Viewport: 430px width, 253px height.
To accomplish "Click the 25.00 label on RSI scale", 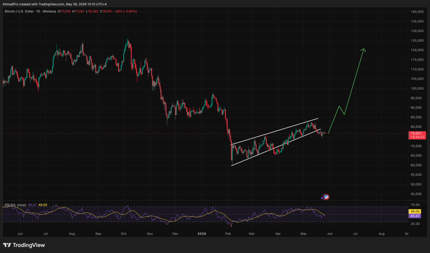I will click(415, 224).
